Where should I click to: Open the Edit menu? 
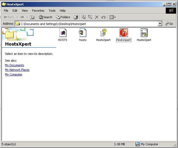click(x=15, y=11)
